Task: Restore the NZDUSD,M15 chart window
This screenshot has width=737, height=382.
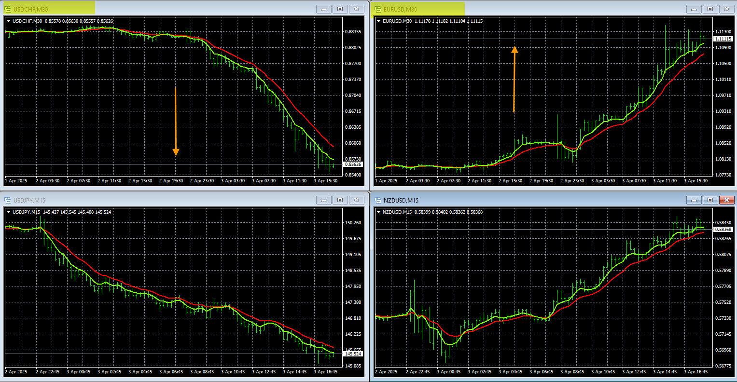Action: 710,200
